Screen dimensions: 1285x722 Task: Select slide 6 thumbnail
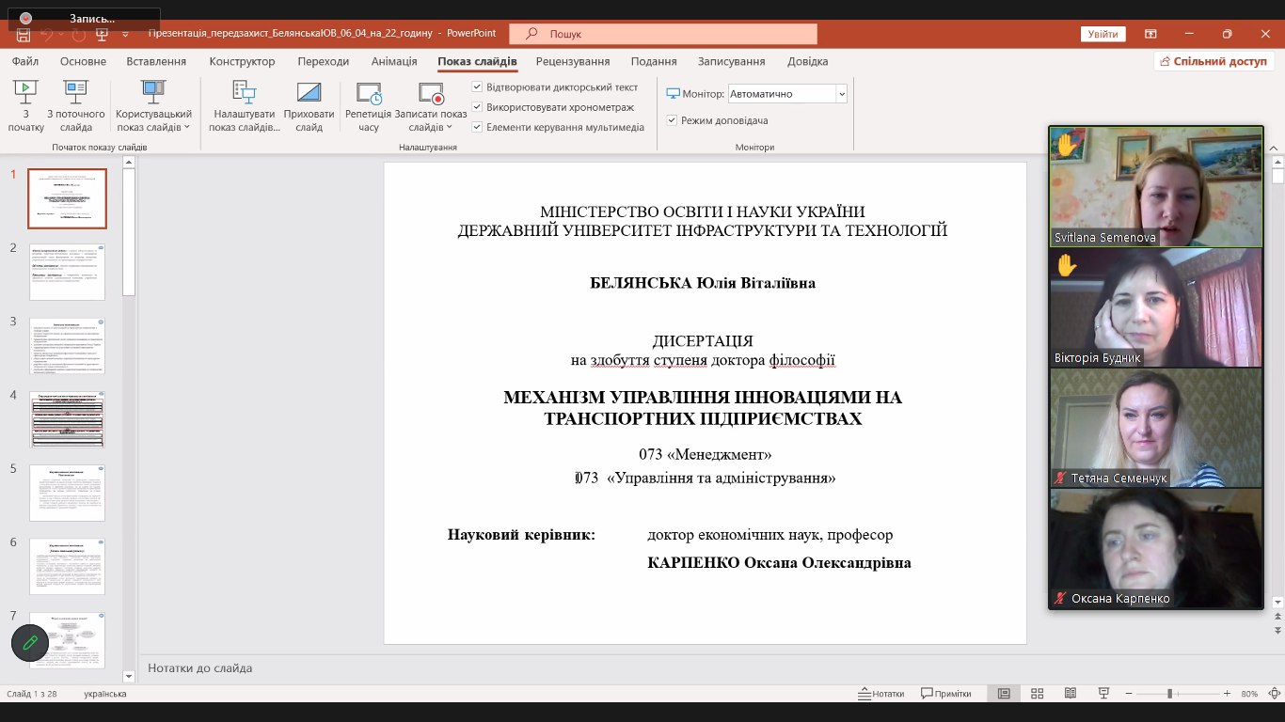tap(67, 566)
